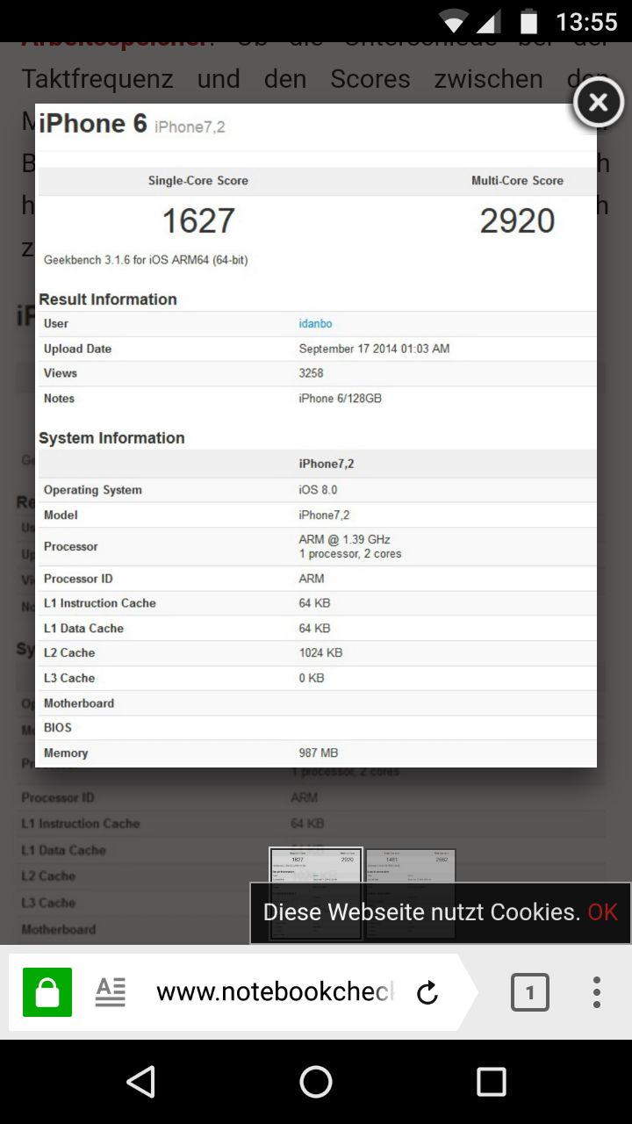Image resolution: width=632 pixels, height=1124 pixels.
Task: Tap L3 Cache value 0 KB
Action: coord(312,678)
